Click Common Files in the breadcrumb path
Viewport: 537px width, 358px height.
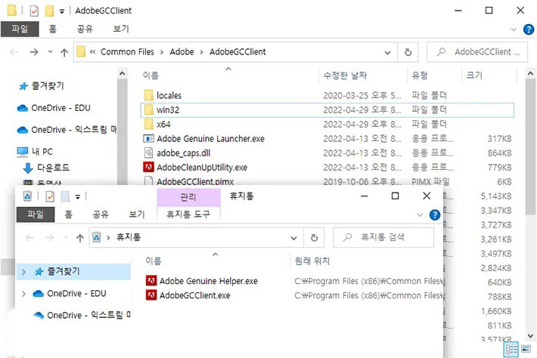127,52
